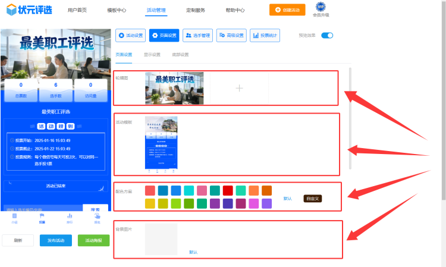Pick the purple swatch in the second row

point(215,203)
